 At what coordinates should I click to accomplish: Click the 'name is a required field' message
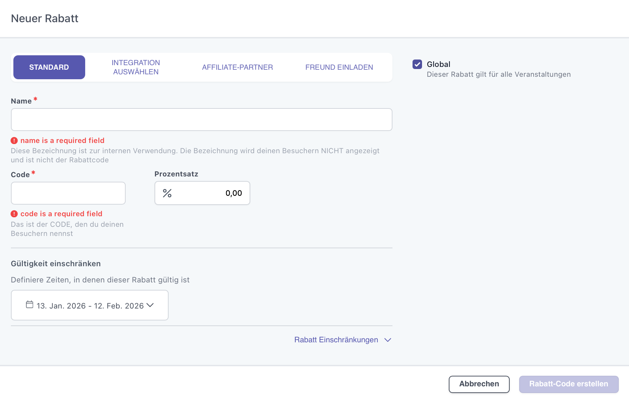[x=62, y=141]
